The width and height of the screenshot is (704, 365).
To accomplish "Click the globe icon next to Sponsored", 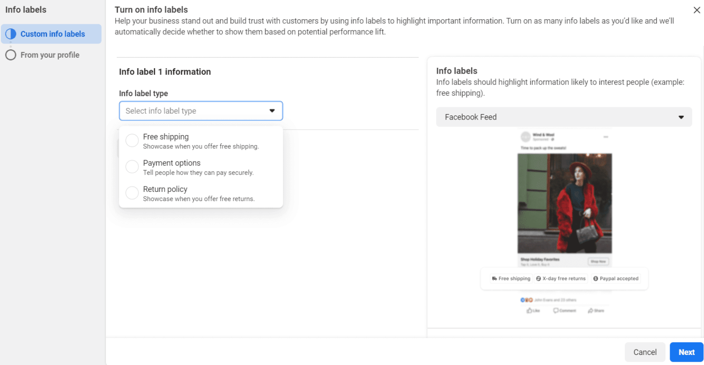I will [553, 139].
